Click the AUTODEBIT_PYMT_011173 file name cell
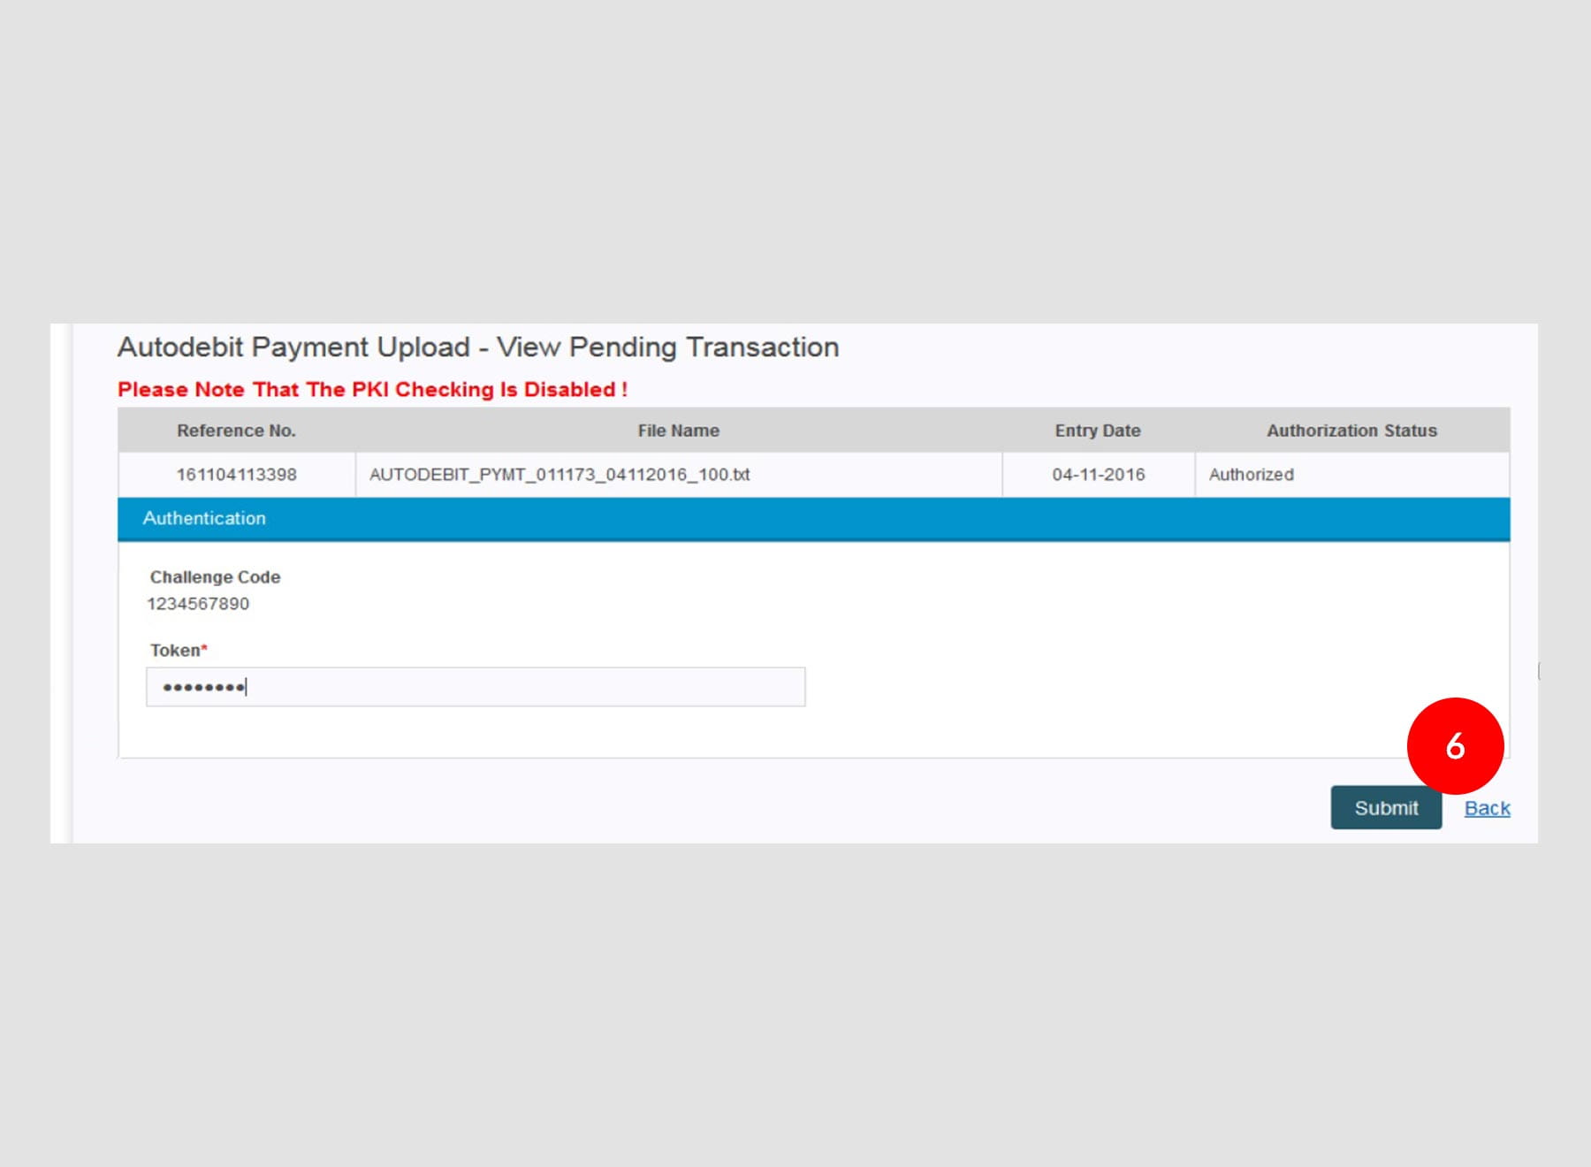This screenshot has height=1167, width=1591. click(x=560, y=475)
